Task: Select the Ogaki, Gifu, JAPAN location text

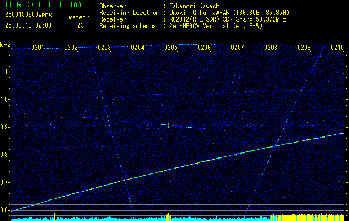Action: tap(229, 13)
